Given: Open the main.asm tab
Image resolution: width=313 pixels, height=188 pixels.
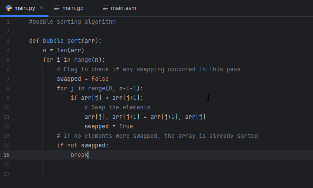Looking at the screenshot, I should 124,8.
